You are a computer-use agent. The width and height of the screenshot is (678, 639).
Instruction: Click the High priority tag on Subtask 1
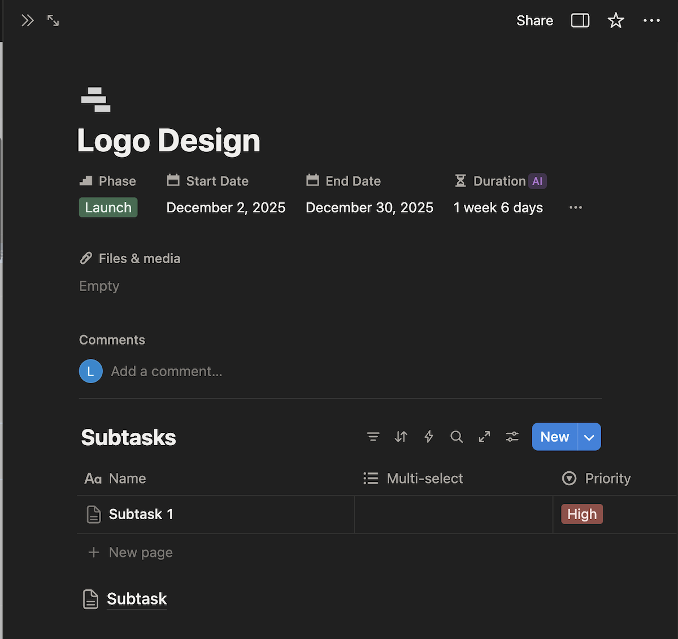point(582,514)
